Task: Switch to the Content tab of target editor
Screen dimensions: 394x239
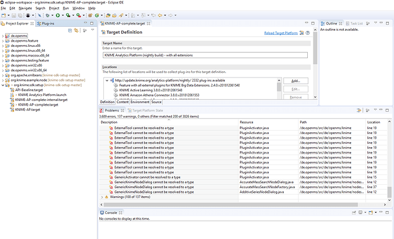Action: [123, 102]
